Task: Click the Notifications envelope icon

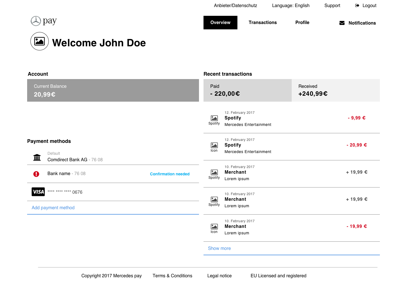Action: (342, 23)
